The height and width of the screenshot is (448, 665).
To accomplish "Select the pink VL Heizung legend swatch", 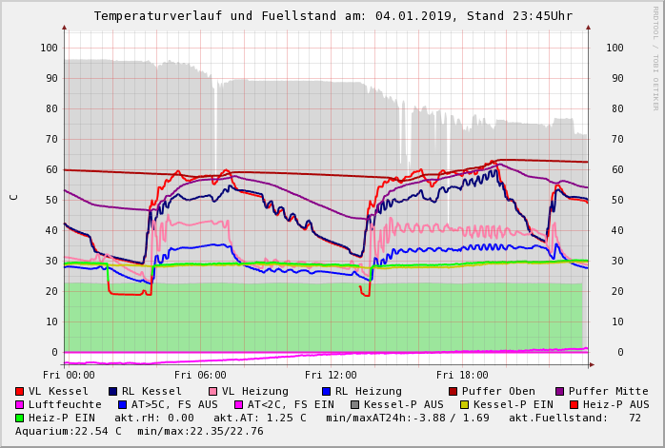I will tap(212, 391).
